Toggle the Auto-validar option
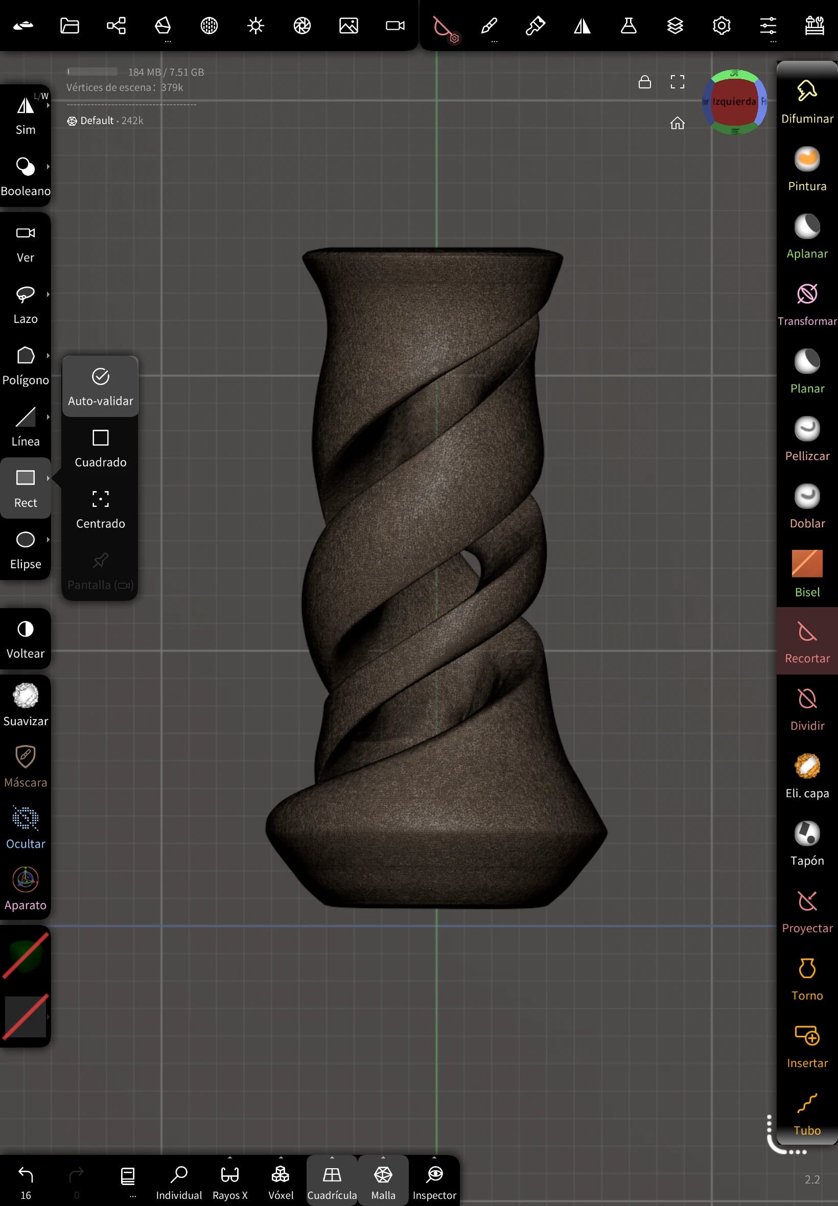This screenshot has height=1206, width=838. coord(100,386)
